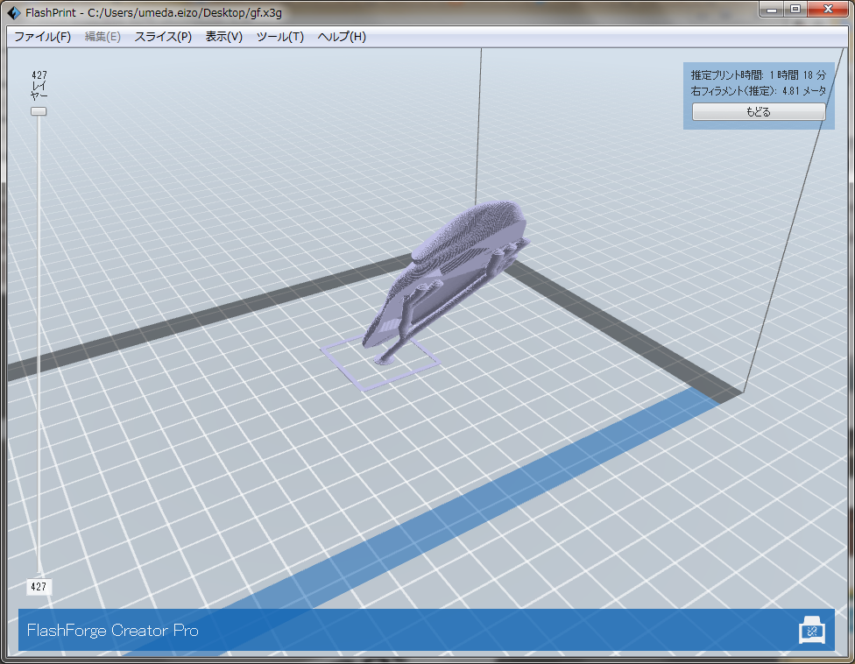This screenshot has height=664, width=855.
Task: Open the 編集(E) menu
Action: click(102, 37)
